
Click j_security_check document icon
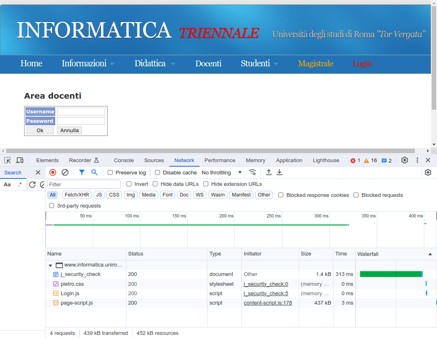tap(56, 274)
